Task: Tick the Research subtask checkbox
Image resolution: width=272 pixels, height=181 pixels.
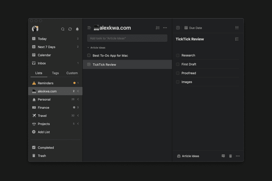Action: [x=178, y=56]
